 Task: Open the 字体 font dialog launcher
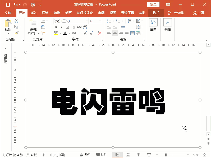[102, 40]
